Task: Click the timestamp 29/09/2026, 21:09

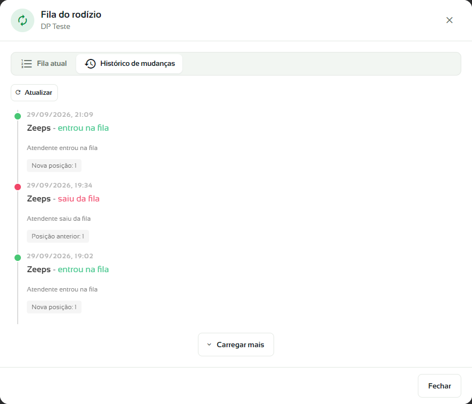Action: point(60,115)
